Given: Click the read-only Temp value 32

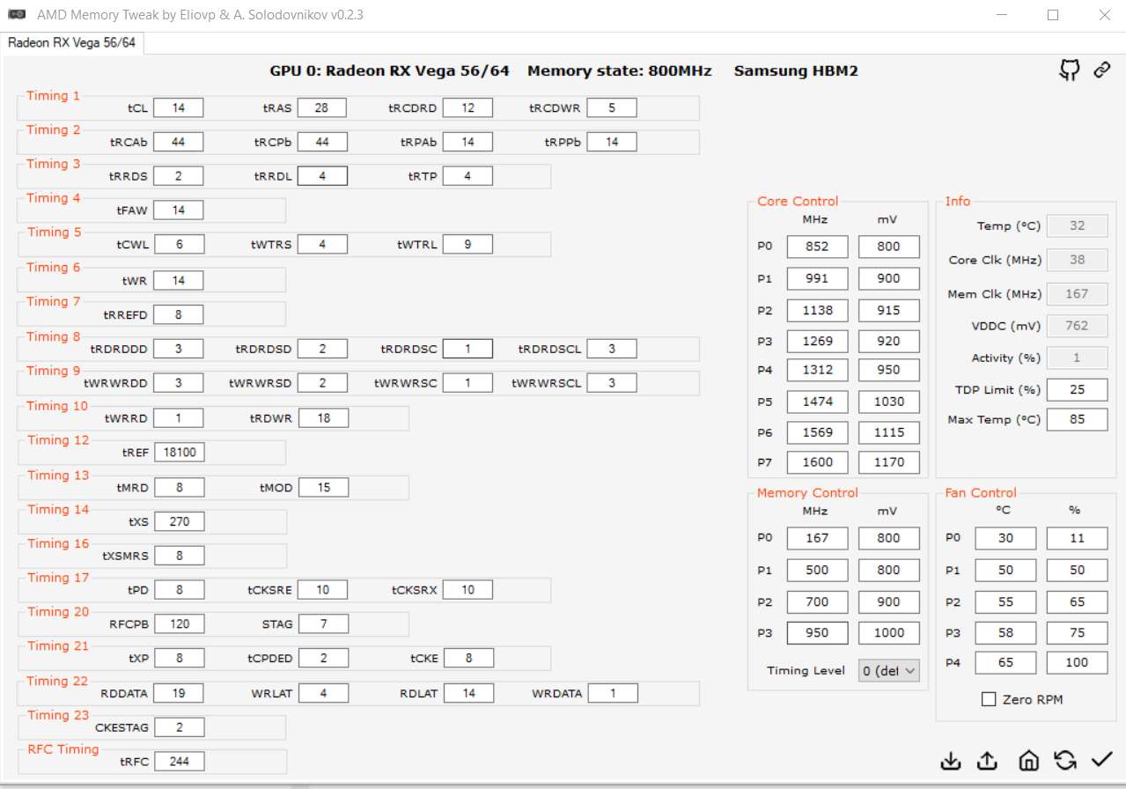Looking at the screenshot, I should (x=1078, y=225).
